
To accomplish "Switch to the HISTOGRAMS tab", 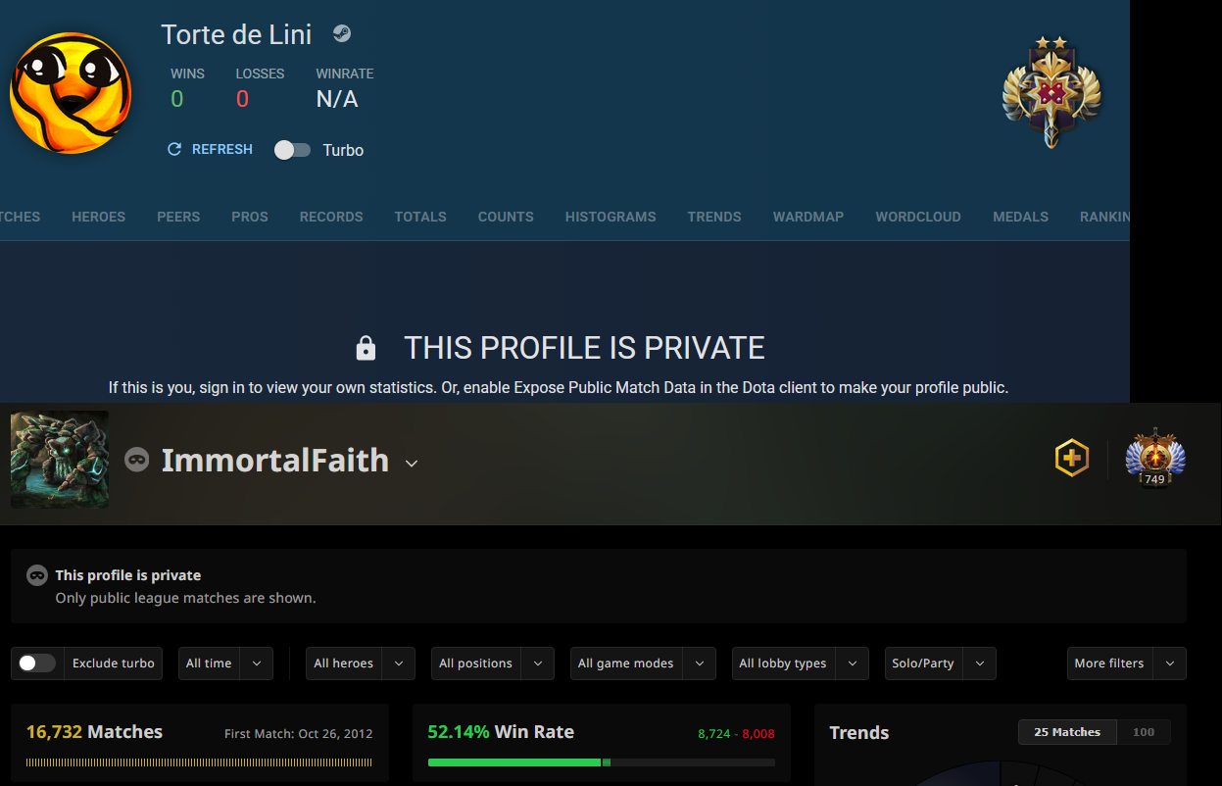I will pos(611,217).
